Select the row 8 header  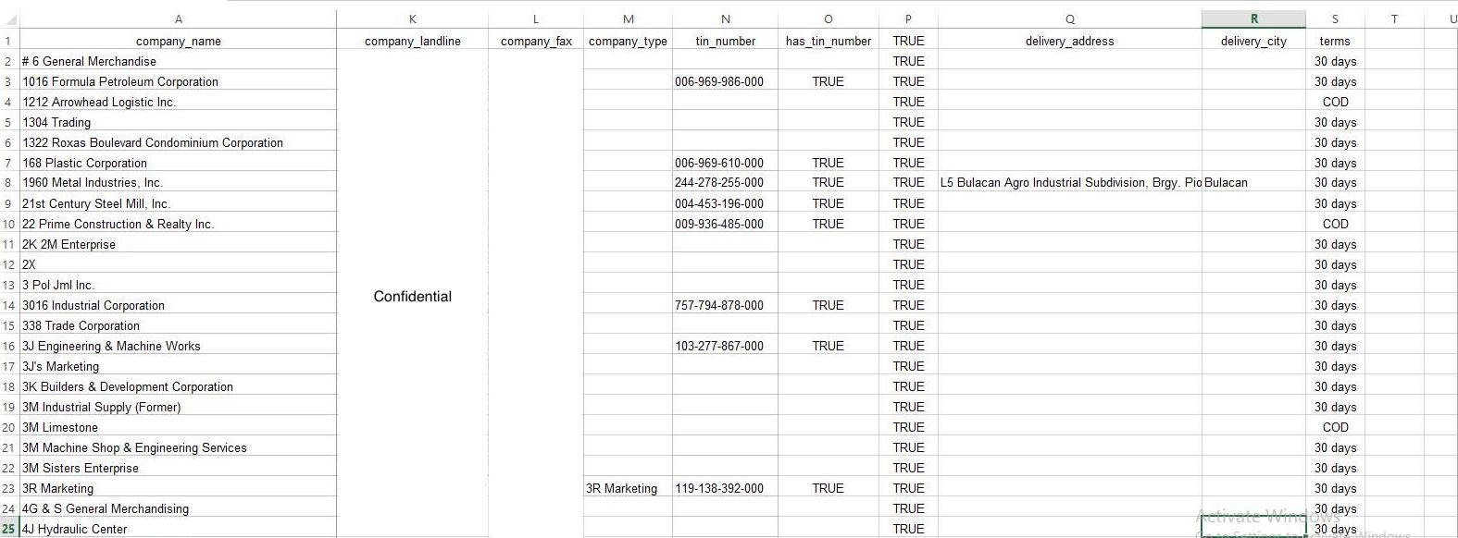(8, 183)
